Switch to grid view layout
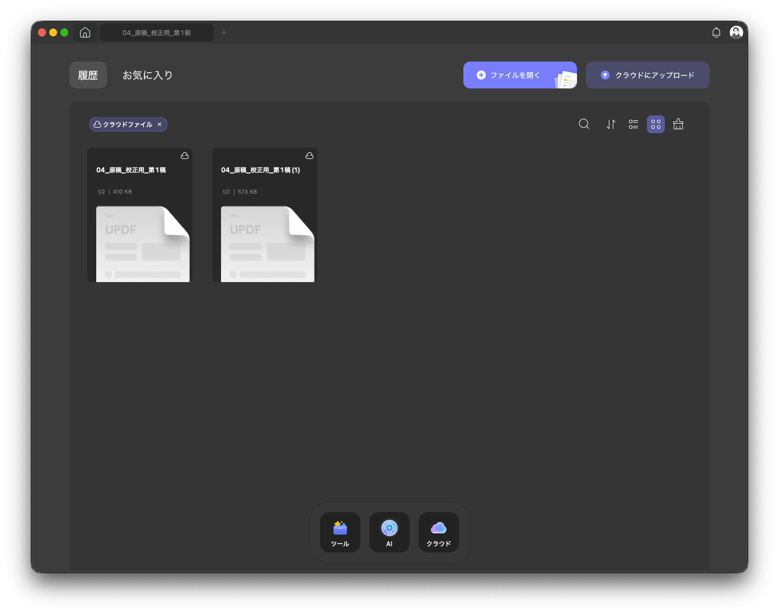Image resolution: width=779 pixels, height=614 pixels. coord(656,124)
